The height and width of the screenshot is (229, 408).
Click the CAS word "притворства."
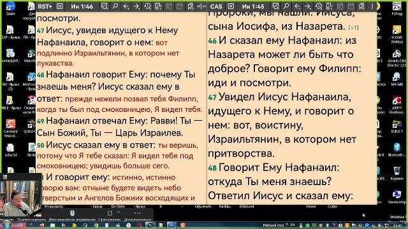(241, 154)
